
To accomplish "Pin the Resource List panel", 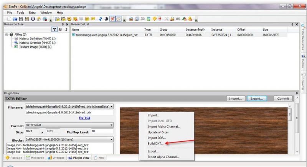I will click(292, 25).
